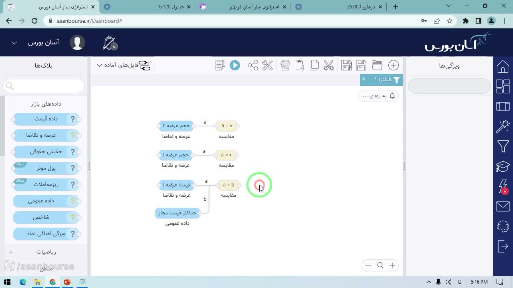Image resolution: width=513 pixels, height=288 pixels.
Task: Select the حقیقی حقوقی block
Action: point(46,152)
